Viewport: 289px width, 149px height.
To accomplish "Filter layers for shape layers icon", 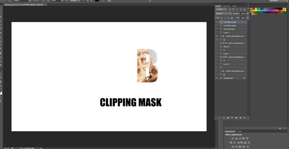I will [241, 9].
